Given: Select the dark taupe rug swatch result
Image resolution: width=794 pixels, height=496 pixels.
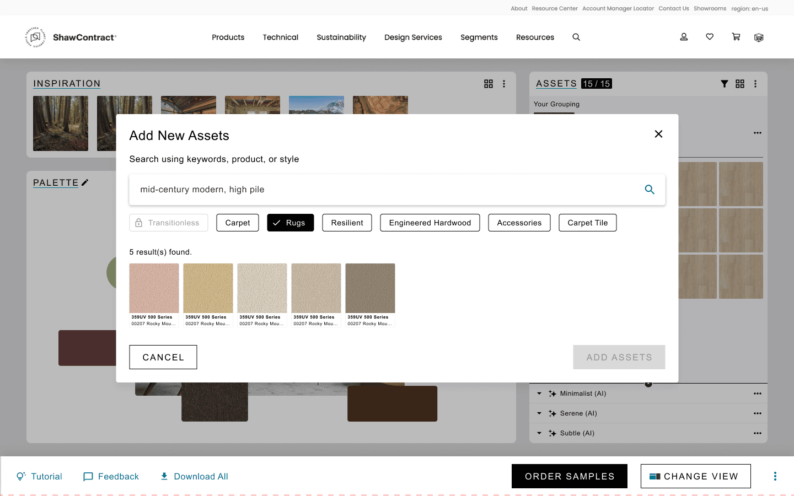Looking at the screenshot, I should pos(371,295).
